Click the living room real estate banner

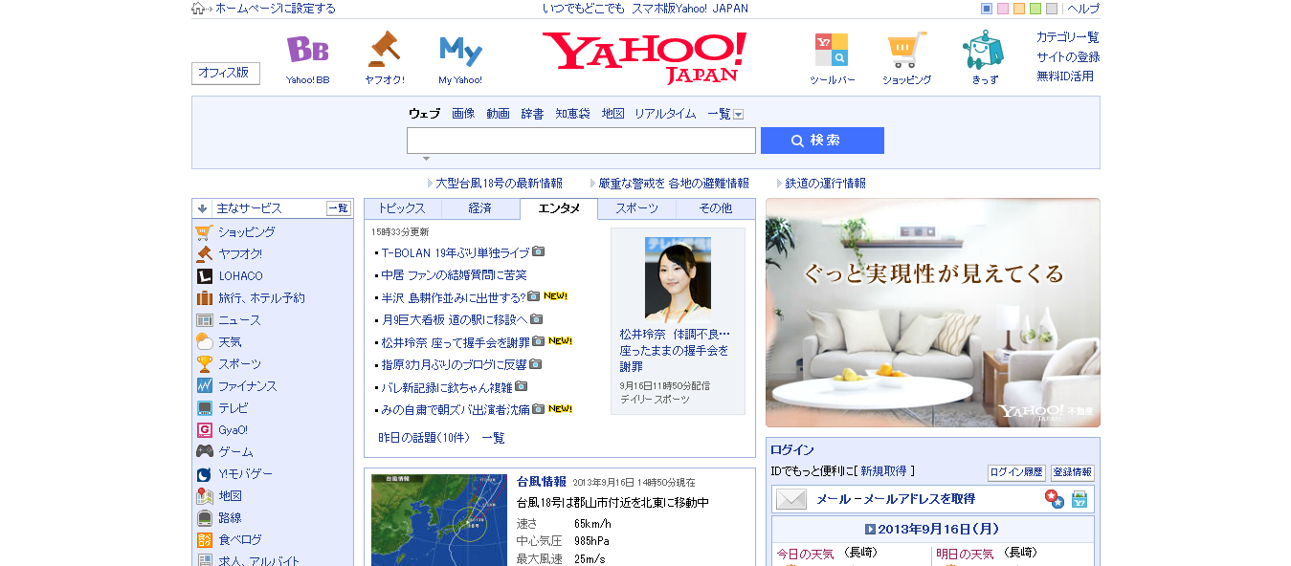[933, 313]
